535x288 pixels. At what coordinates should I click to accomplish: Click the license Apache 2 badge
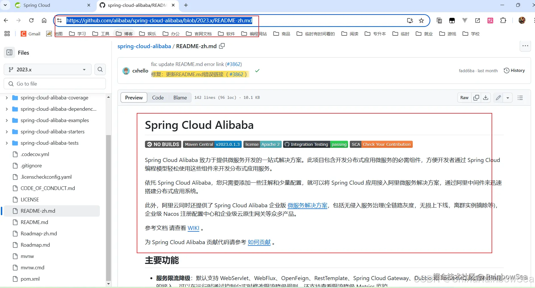[262, 144]
